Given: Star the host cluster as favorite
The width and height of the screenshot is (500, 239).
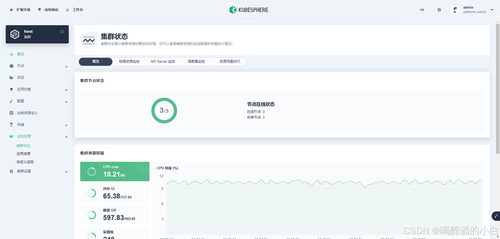Looking at the screenshot, I should point(62,31).
